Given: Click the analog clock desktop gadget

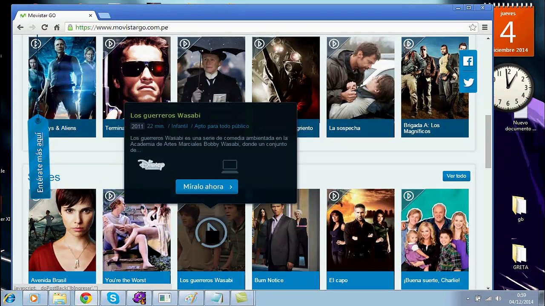Looking at the screenshot, I should point(513,88).
